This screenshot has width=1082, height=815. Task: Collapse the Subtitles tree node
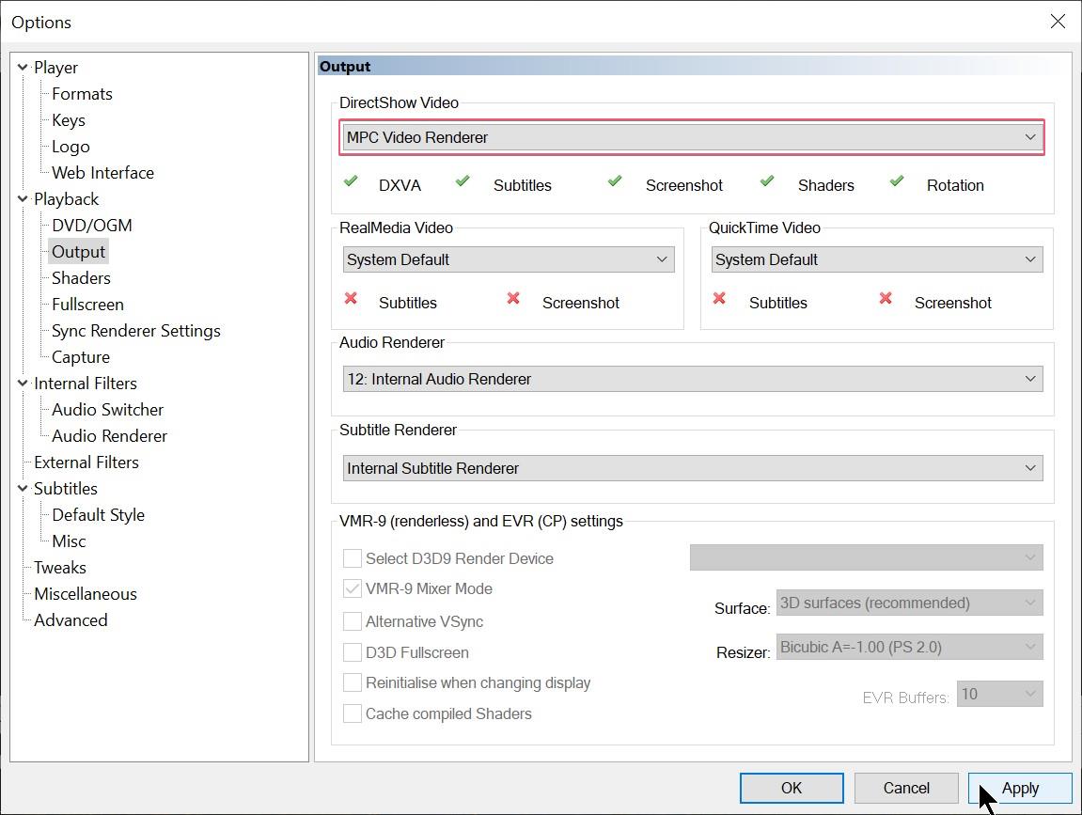[23, 489]
